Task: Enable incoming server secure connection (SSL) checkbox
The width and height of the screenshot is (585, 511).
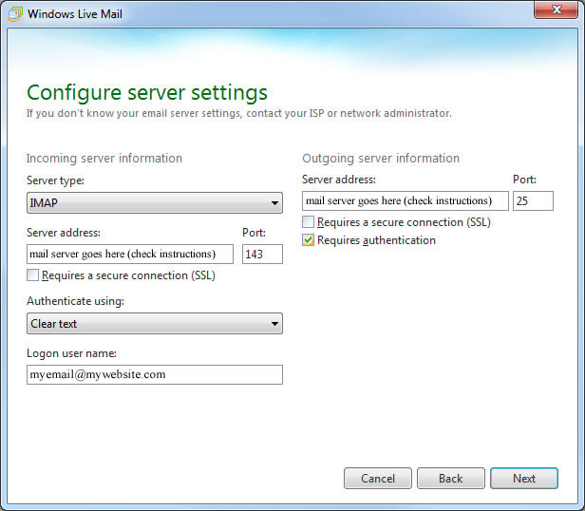Action: coord(34,275)
